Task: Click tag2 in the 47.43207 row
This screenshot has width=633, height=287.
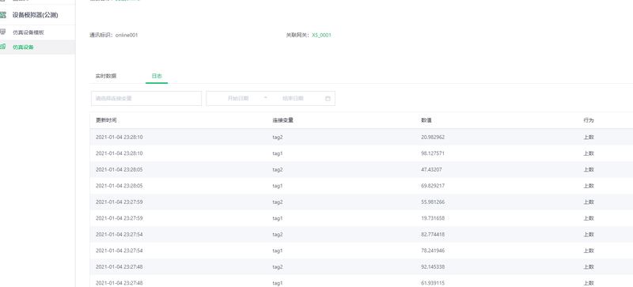Action: (278, 169)
